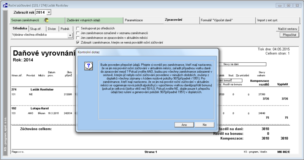Click the Načíst sestavu button
The height and width of the screenshot is (160, 304).
pyautogui.click(x=287, y=29)
